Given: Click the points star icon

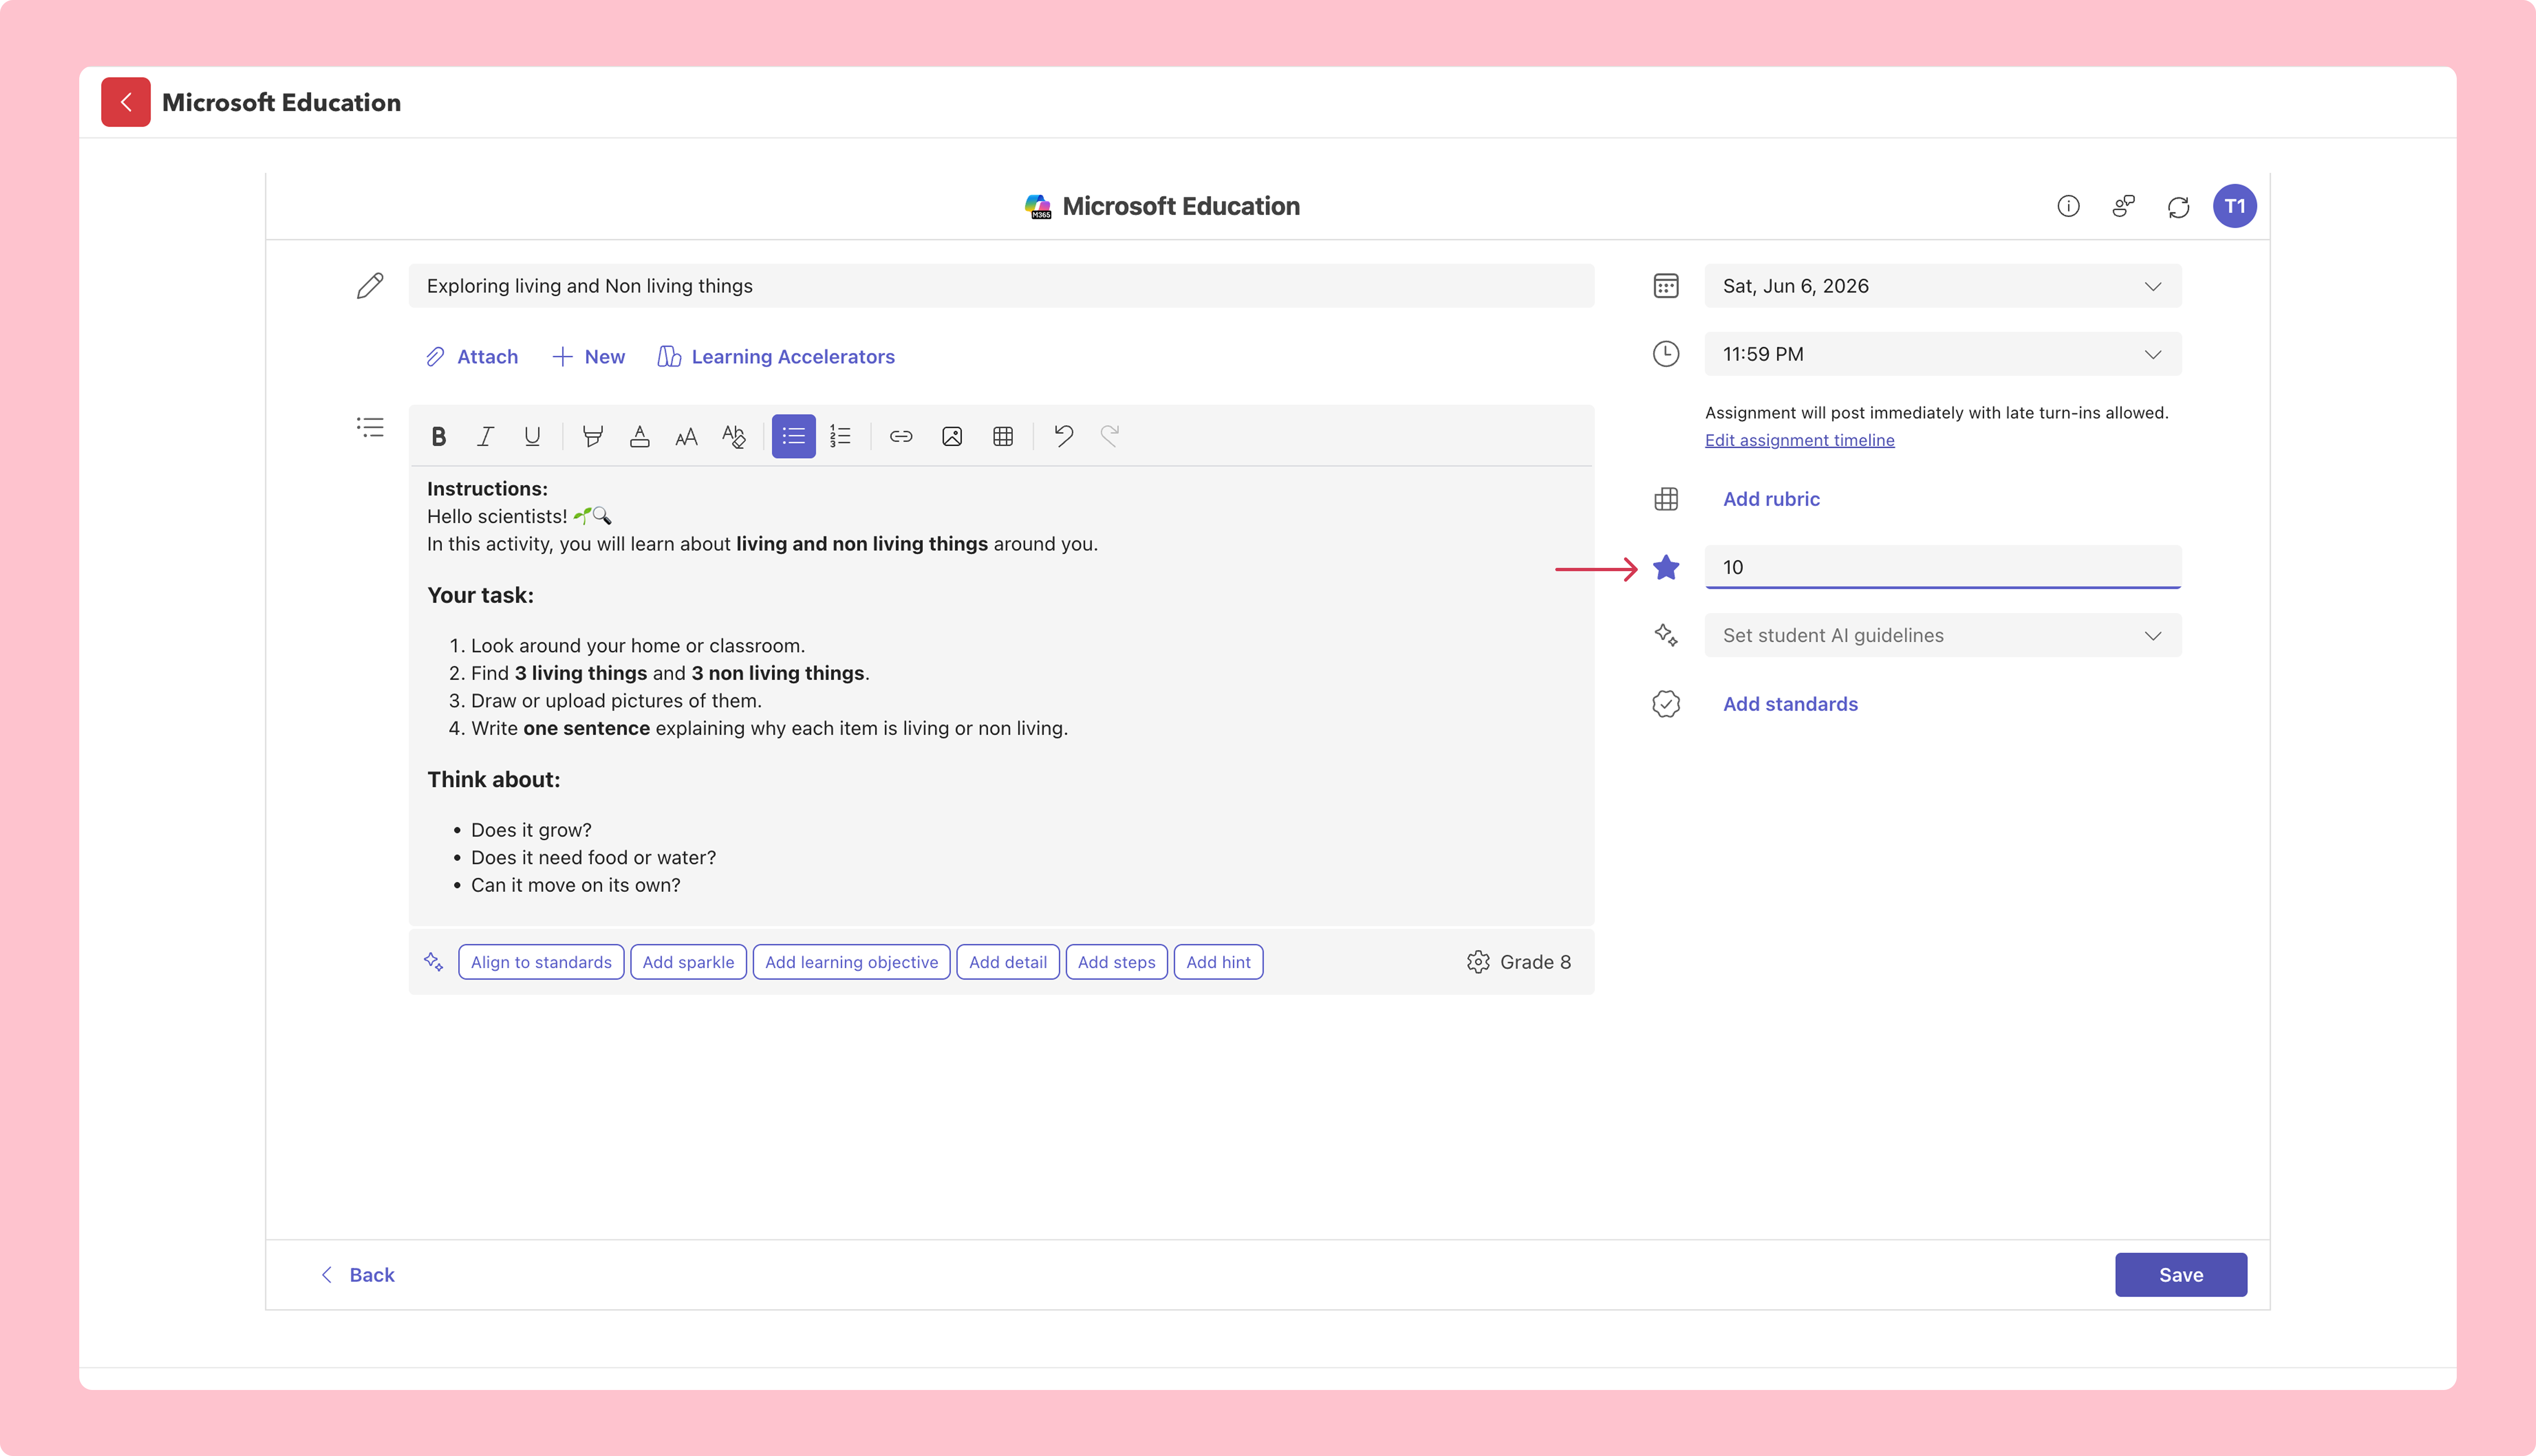Looking at the screenshot, I should click(x=1666, y=567).
